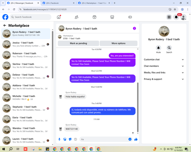Search in conversation magnifier icon
Viewport: 191px width, 152px height.
[169, 48]
